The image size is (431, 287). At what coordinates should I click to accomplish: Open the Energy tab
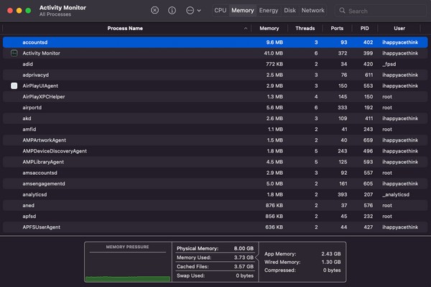tap(269, 11)
